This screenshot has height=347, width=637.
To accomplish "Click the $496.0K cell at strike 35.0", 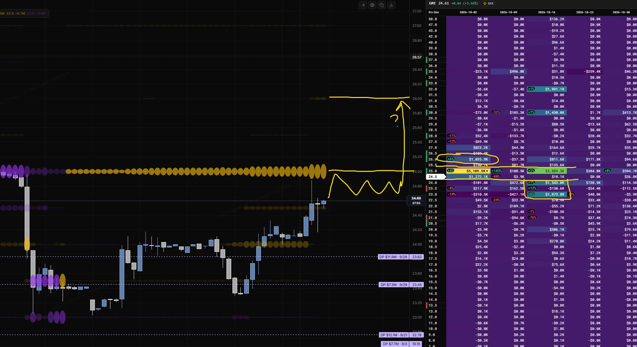I will (508, 71).
